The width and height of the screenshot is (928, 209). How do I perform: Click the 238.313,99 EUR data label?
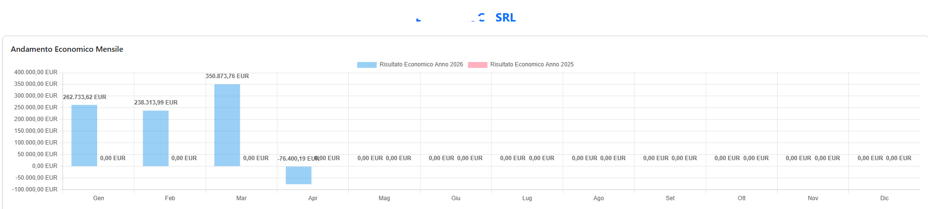click(x=156, y=103)
